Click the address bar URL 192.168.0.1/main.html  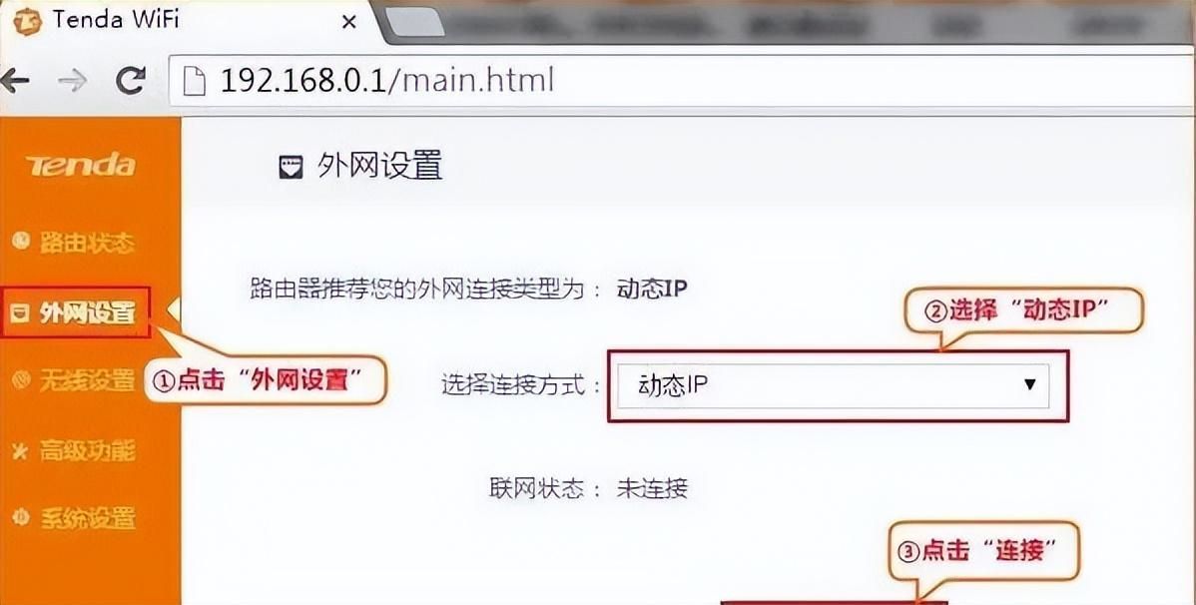[386, 80]
